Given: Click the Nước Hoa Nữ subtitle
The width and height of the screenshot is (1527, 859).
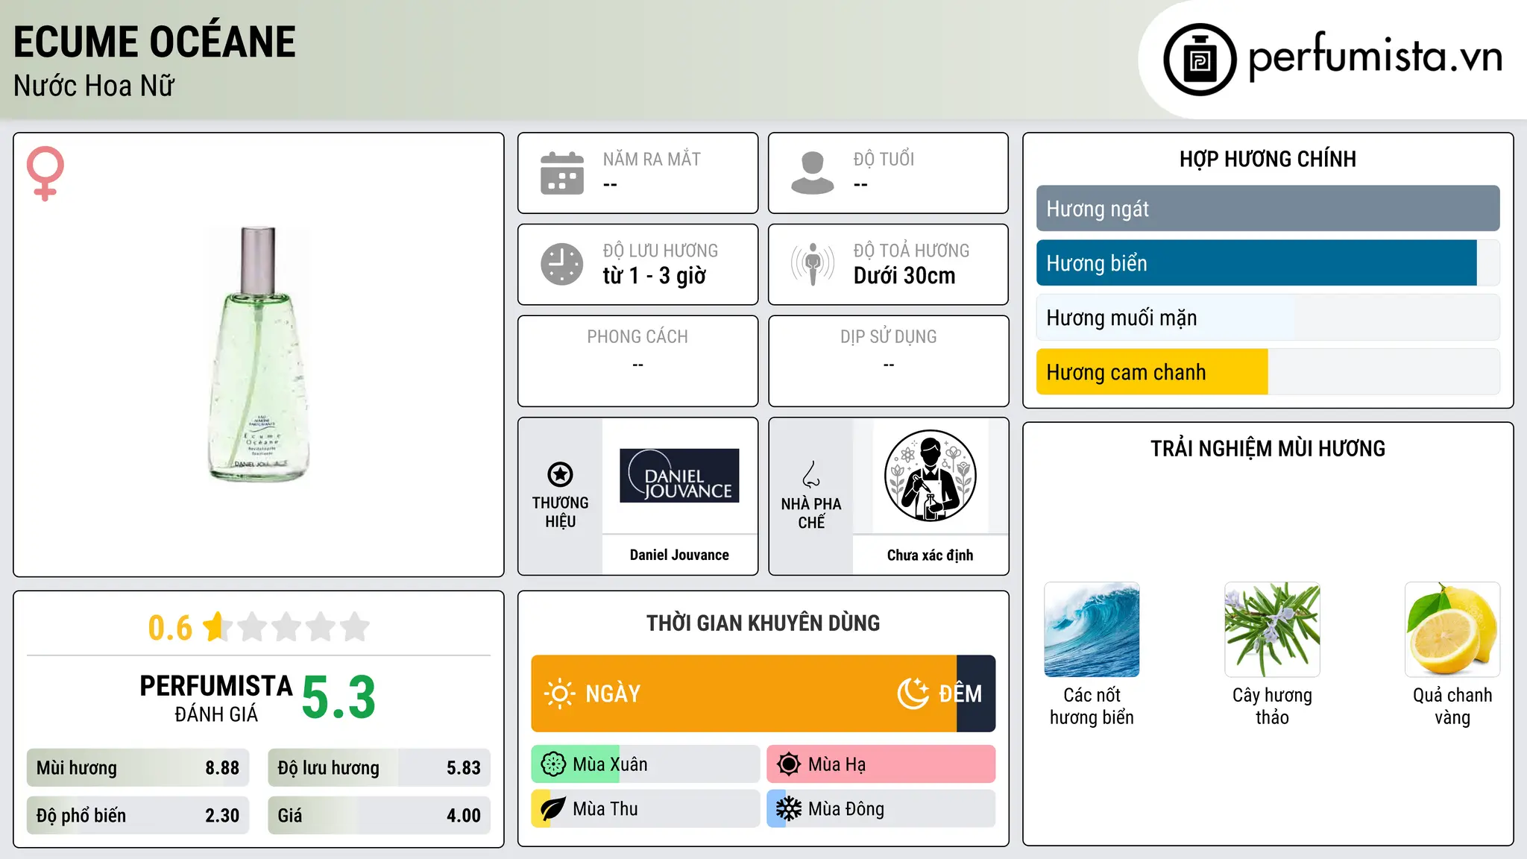Looking at the screenshot, I should (94, 86).
